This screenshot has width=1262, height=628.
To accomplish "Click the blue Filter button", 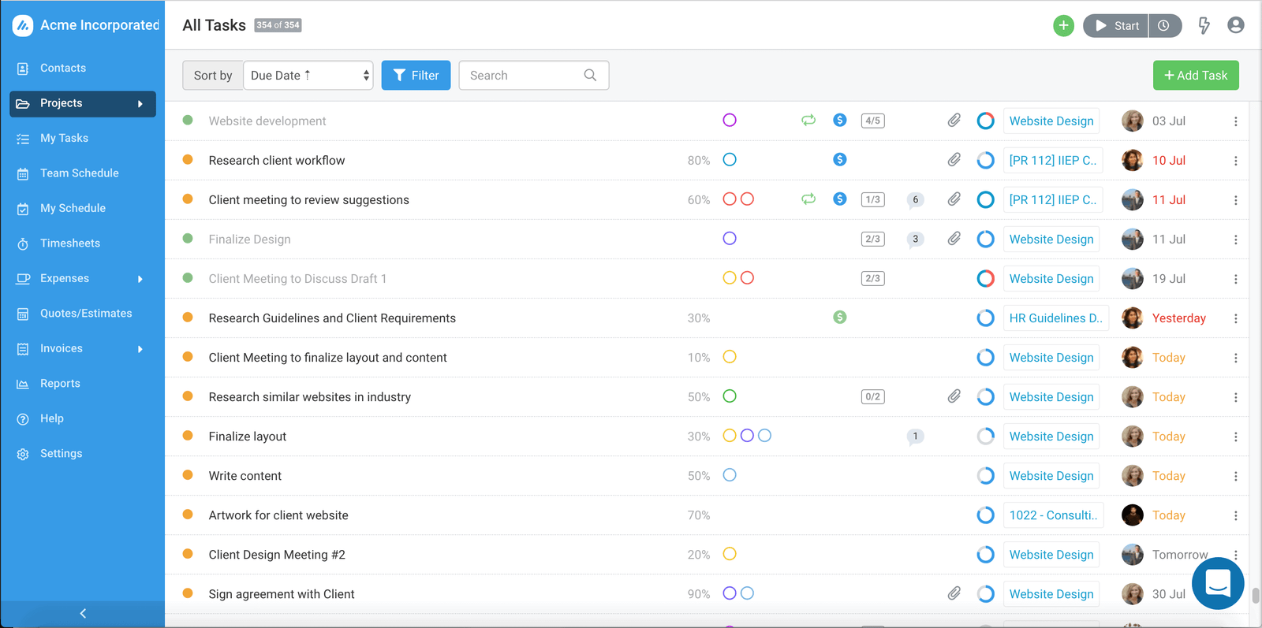I will pos(416,76).
